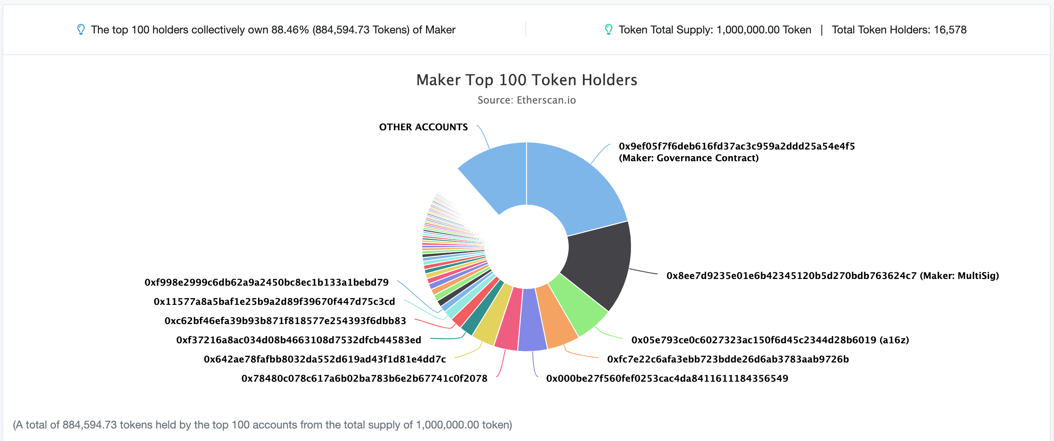The height and width of the screenshot is (441, 1054).
Task: Click the 0x05e793ce0c a16z address label
Action: [x=770, y=340]
